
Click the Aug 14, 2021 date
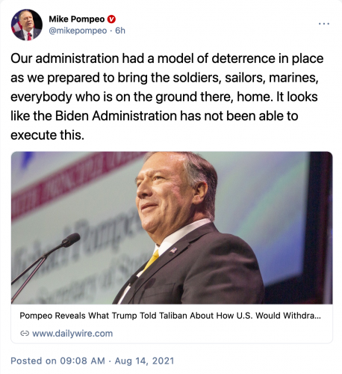[x=144, y=361]
